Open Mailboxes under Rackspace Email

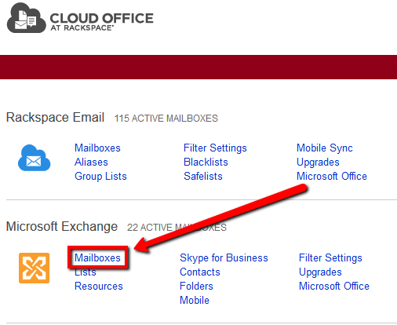coord(97,148)
